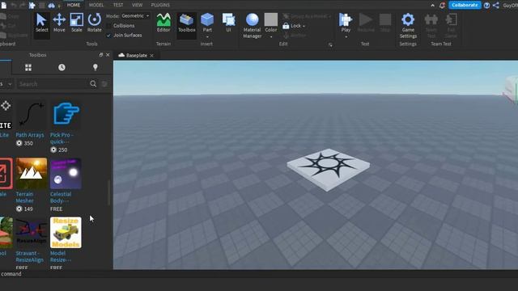The width and height of the screenshot is (518, 291).
Task: Click the Play test button
Action: (346, 23)
